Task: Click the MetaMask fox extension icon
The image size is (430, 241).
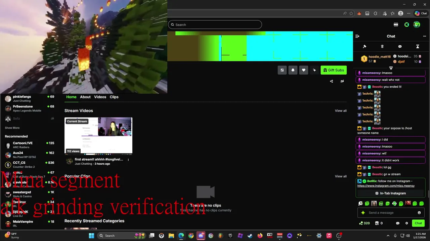Action: tap(359, 13)
